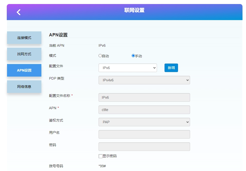Select the 自动 mode radio button
The height and width of the screenshot is (171, 246).
[100, 56]
